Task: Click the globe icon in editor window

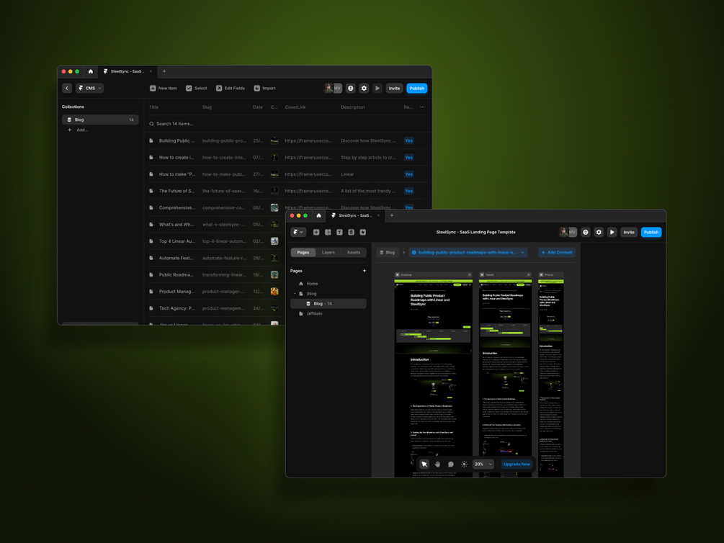Action: click(x=586, y=233)
